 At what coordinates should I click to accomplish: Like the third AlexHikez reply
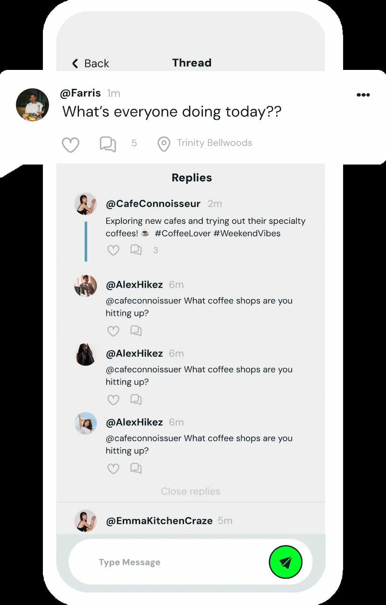click(x=113, y=468)
